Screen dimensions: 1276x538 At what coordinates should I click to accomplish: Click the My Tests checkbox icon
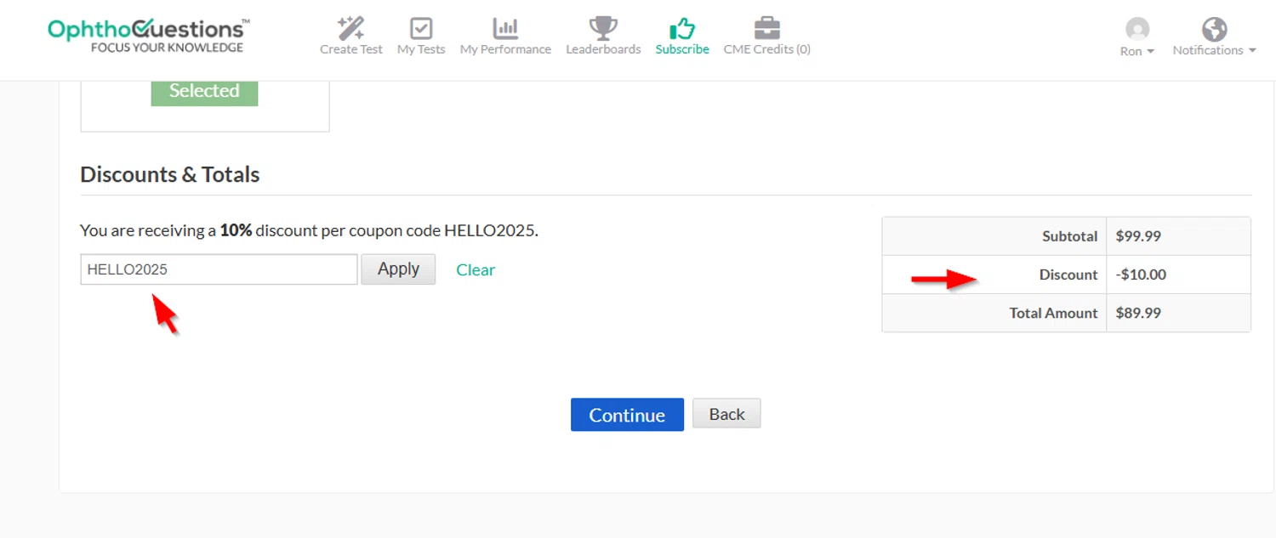[421, 28]
